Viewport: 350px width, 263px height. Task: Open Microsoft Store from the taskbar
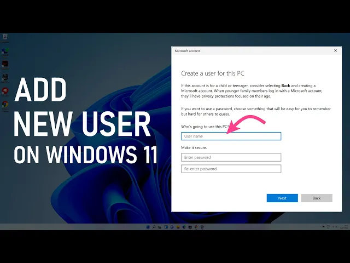coord(190,227)
